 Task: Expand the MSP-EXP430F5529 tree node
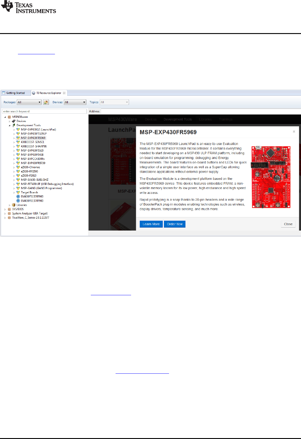pyautogui.click(x=14, y=150)
